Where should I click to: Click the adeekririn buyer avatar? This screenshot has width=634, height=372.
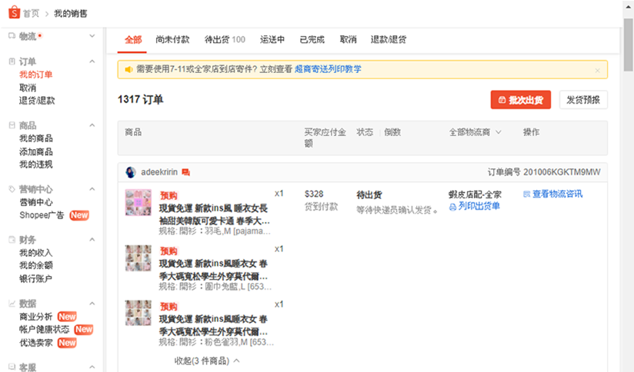tap(131, 172)
